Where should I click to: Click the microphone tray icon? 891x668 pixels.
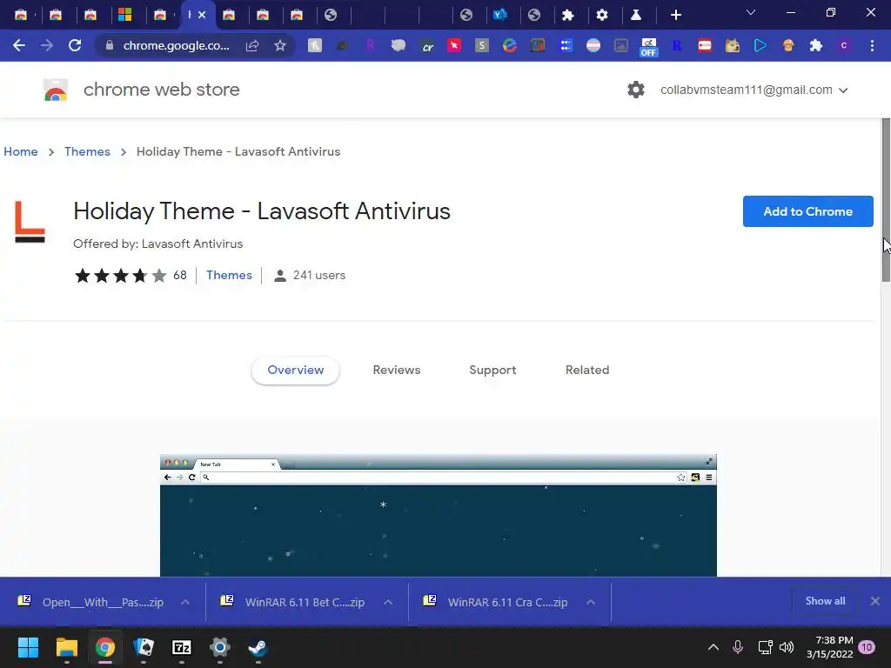click(738, 647)
